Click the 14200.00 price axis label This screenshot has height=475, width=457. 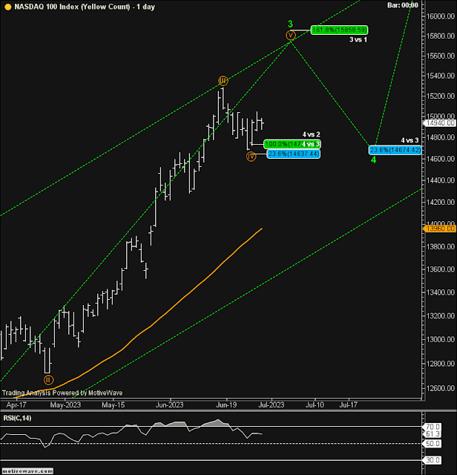click(x=441, y=202)
